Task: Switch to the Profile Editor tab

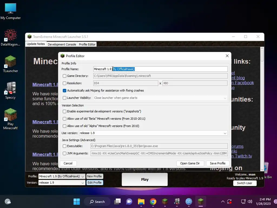Action: point(87,44)
